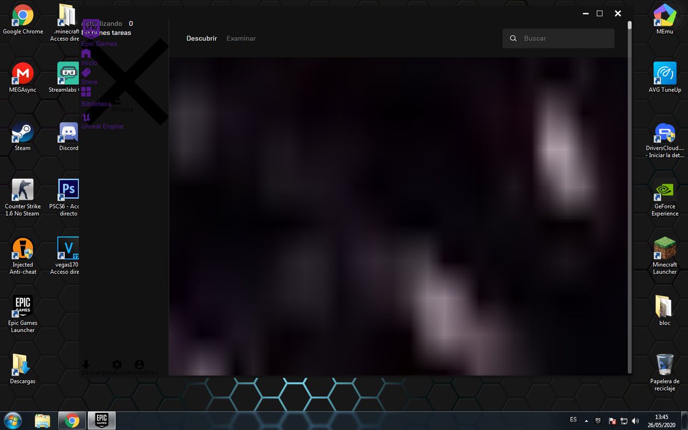Screen dimensions: 688x430
Task: Open Ajustes gear icon in launcher
Action: coord(117,365)
